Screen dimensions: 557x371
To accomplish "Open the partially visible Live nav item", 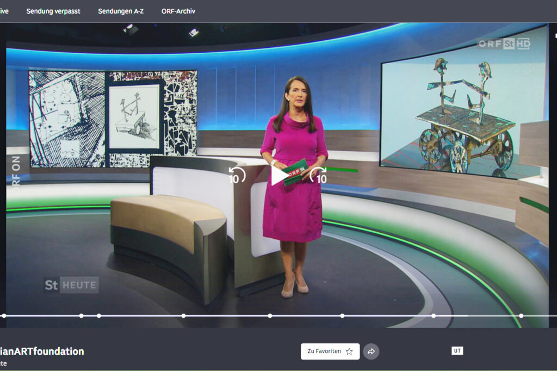I will pos(4,11).
